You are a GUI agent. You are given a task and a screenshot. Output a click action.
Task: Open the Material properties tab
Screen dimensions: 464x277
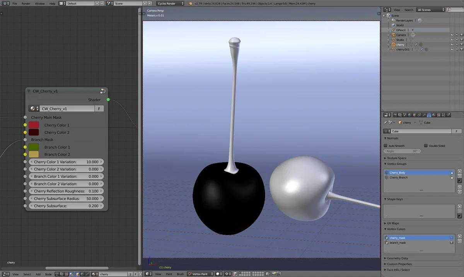coord(433,115)
